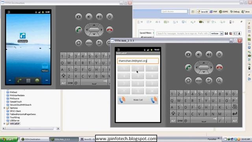Switch to Debug perspective
Image resolution: width=252 pixels, height=142 pixels.
click(235, 11)
